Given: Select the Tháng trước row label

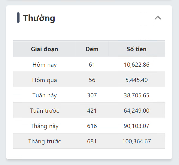Looking at the screenshot, I should point(44,141).
